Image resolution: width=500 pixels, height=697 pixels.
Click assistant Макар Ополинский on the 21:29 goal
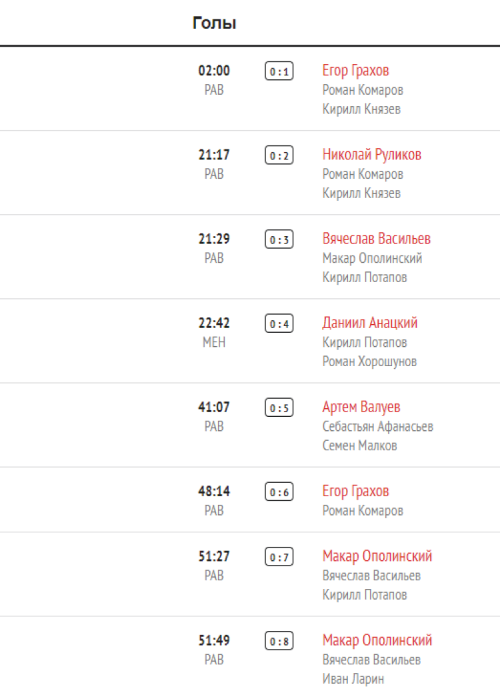372,258
